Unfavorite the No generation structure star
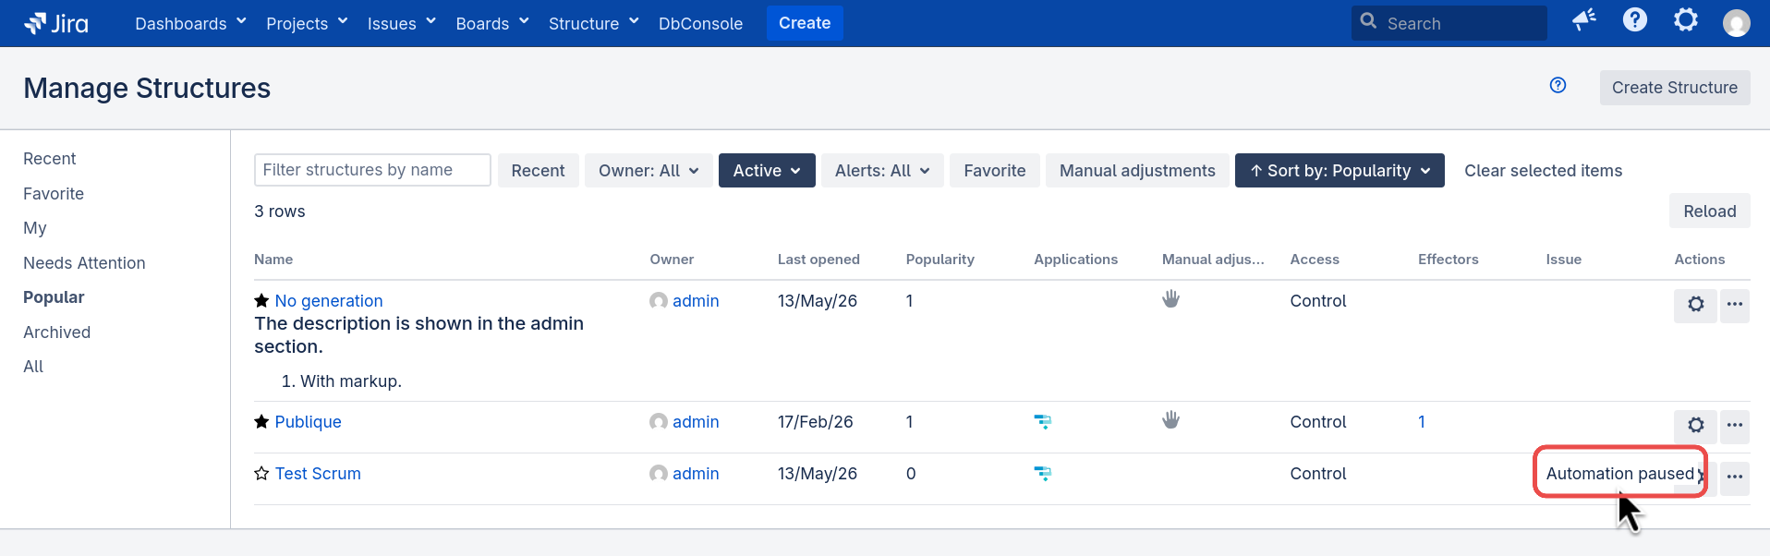This screenshot has width=1770, height=556. coord(261,301)
